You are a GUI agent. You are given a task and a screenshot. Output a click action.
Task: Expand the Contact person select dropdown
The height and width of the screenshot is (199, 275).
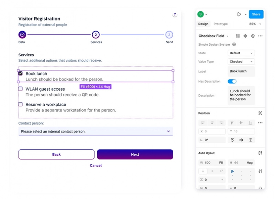click(x=96, y=131)
